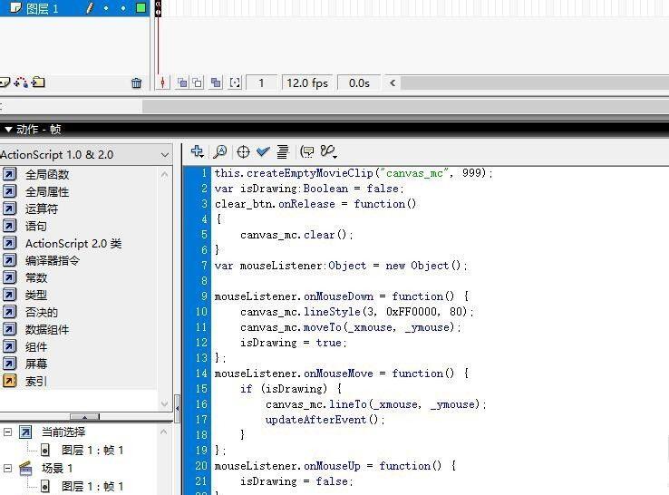Open 否决的 category
This screenshot has height=495, width=669.
pyautogui.click(x=42, y=313)
